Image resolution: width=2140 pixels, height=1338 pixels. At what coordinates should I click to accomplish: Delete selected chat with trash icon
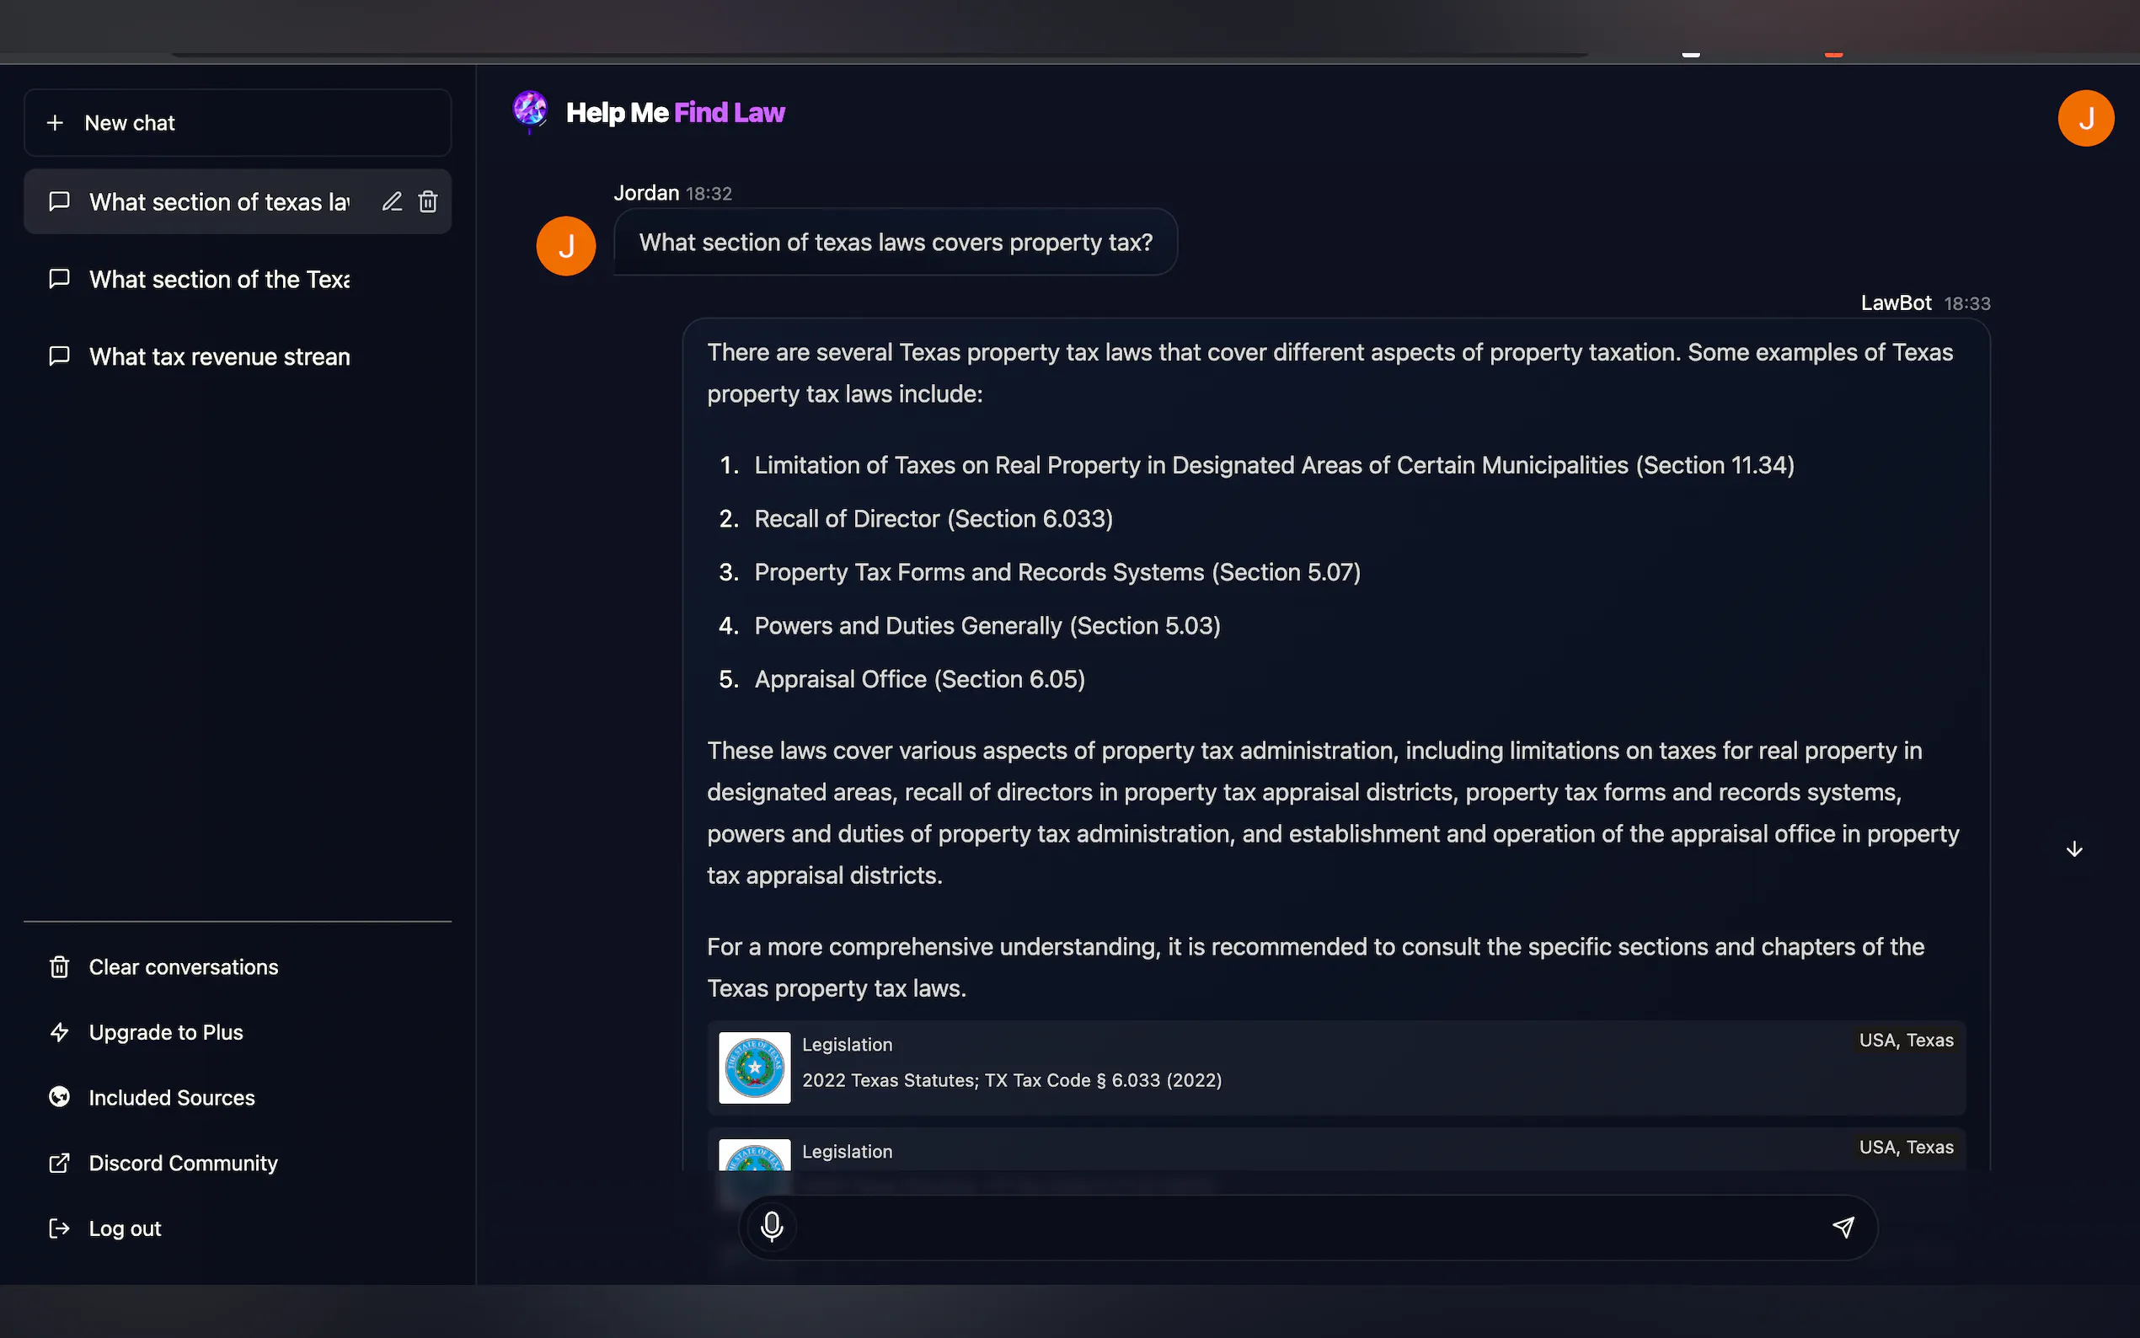click(428, 201)
